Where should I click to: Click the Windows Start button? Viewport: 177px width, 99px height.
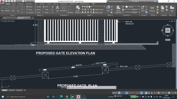tap(3, 97)
